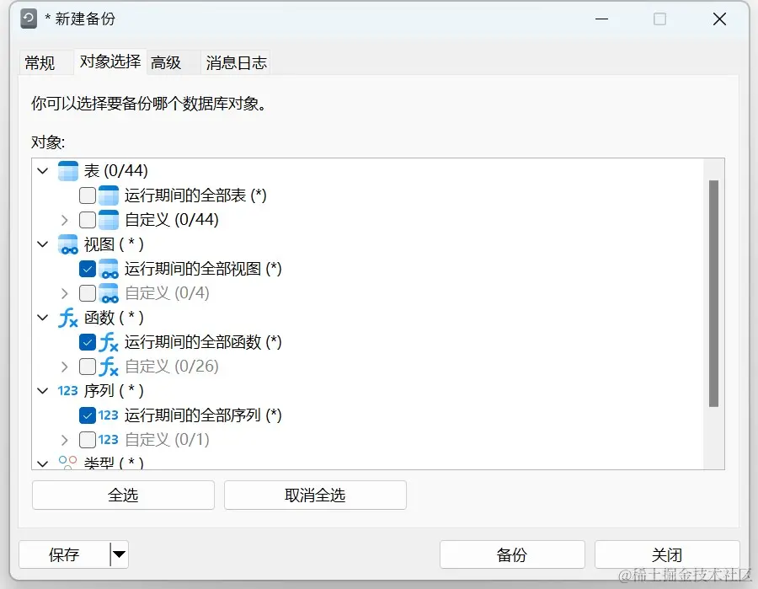This screenshot has width=758, height=589.
Task: Collapse the 函数 ( * ) tree node
Action: [x=43, y=318]
